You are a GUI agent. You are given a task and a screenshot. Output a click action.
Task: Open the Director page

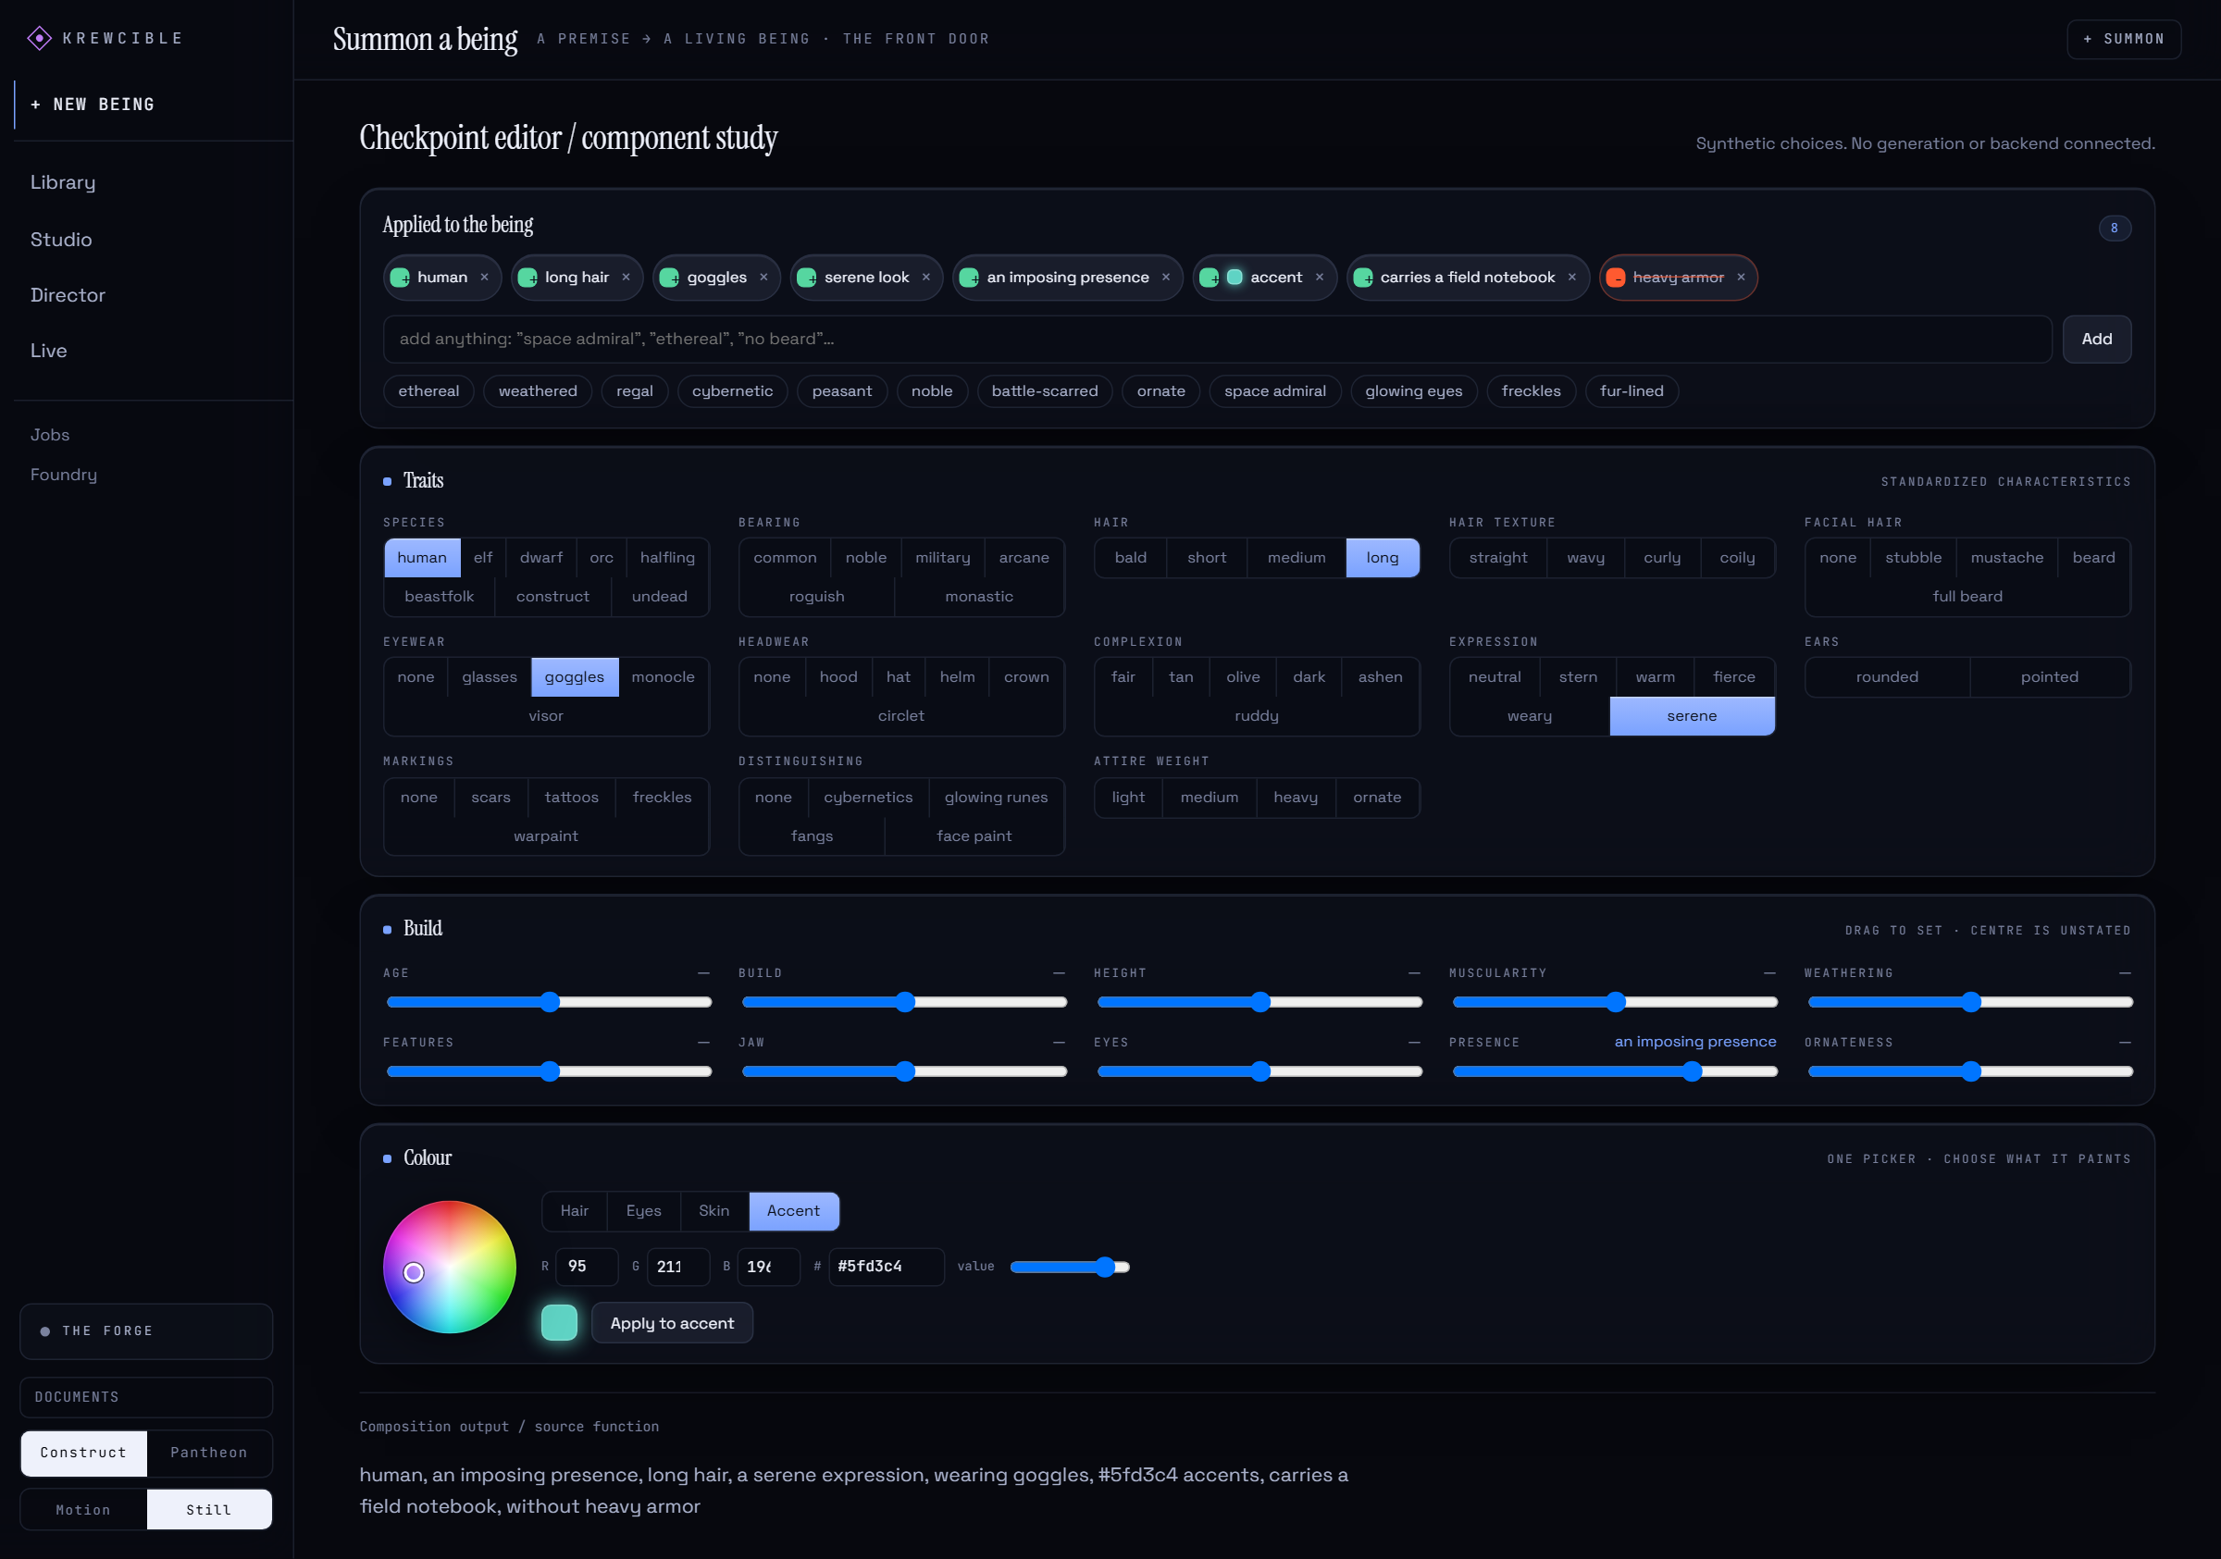coord(68,295)
